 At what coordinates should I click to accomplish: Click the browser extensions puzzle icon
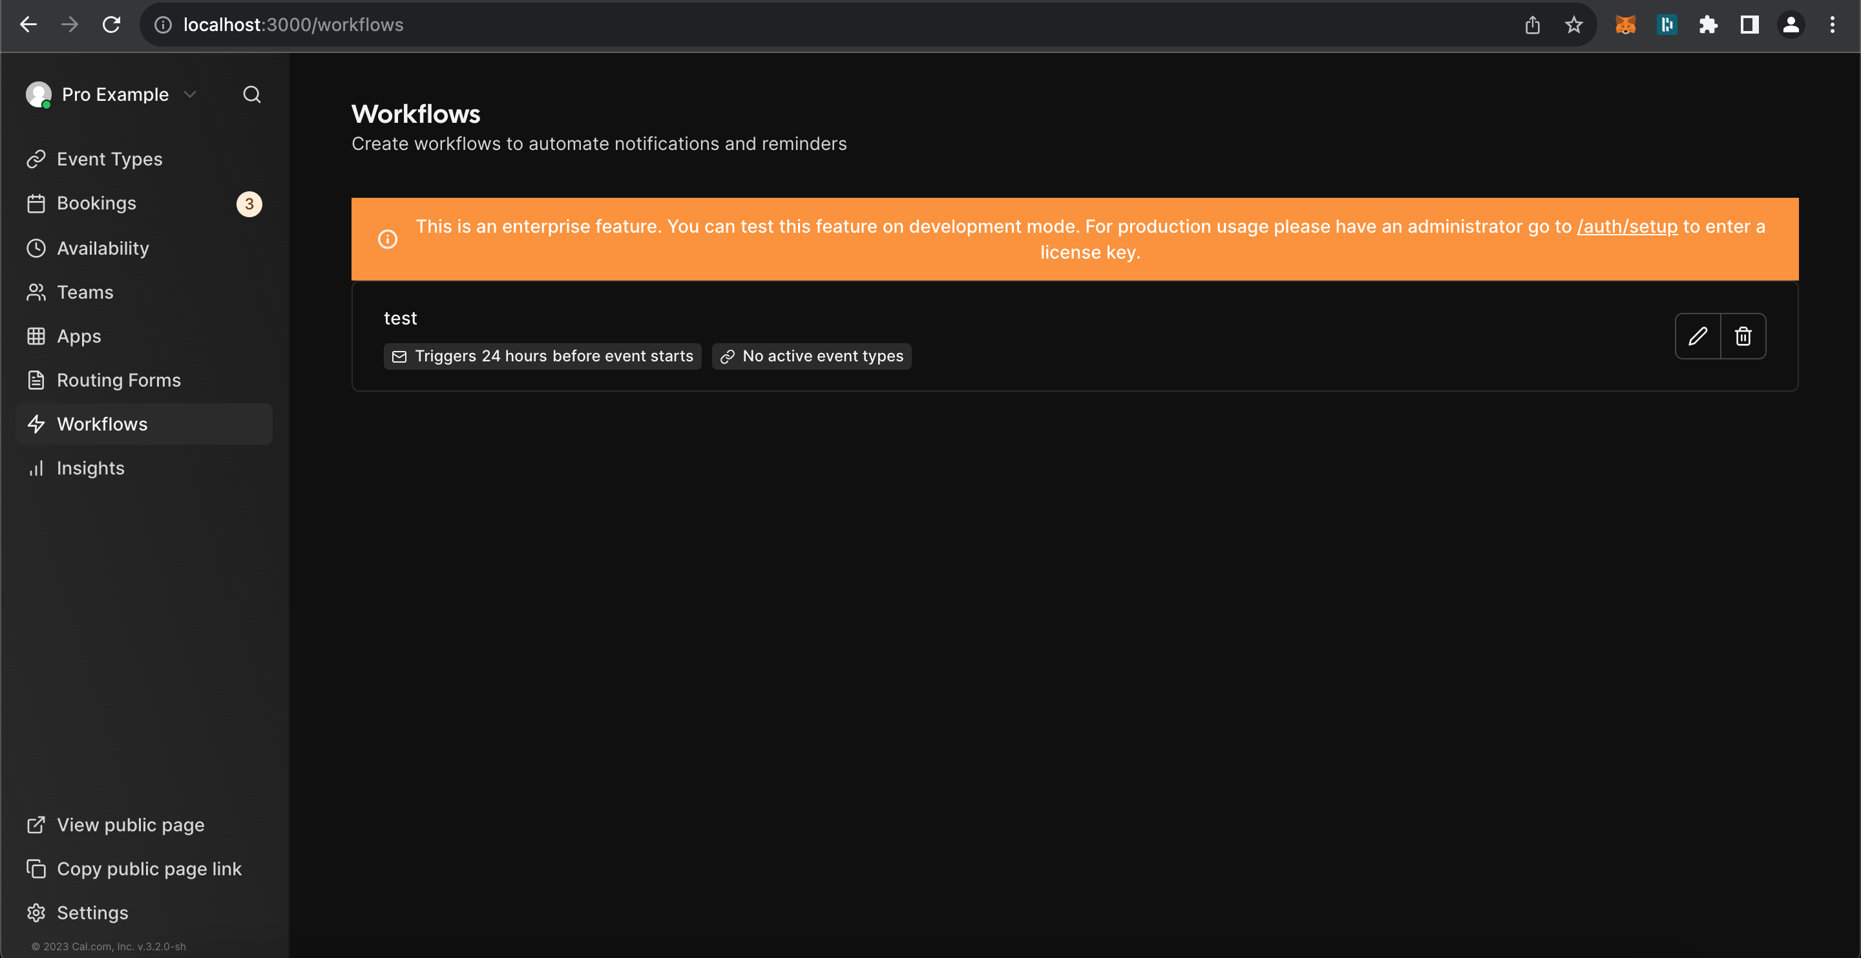tap(1708, 24)
